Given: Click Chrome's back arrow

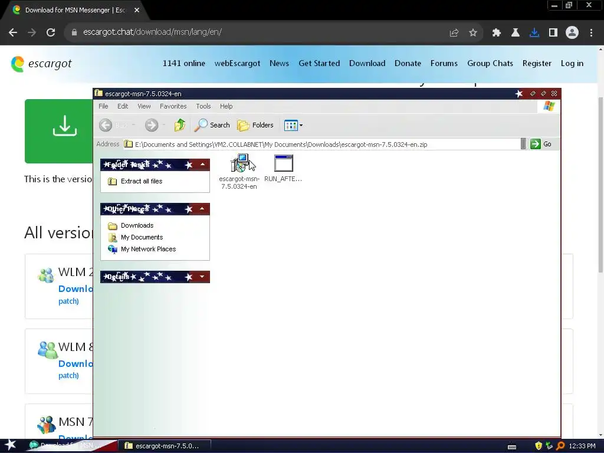Looking at the screenshot, I should point(13,32).
